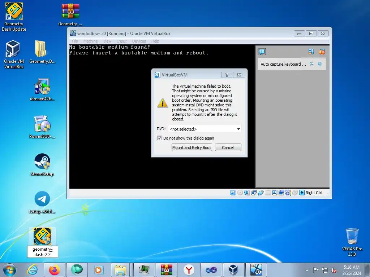Click the display status bar icon
The height and width of the screenshot is (277, 370).
pyautogui.click(x=275, y=193)
